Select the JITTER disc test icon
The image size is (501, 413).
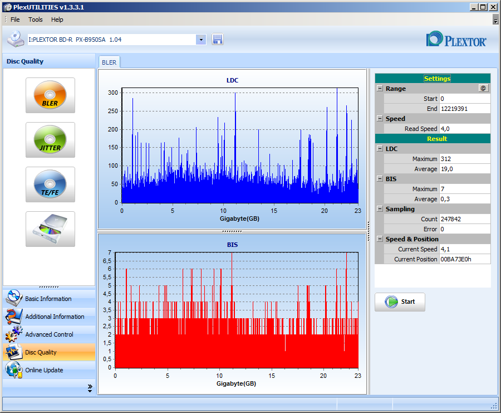click(x=50, y=139)
